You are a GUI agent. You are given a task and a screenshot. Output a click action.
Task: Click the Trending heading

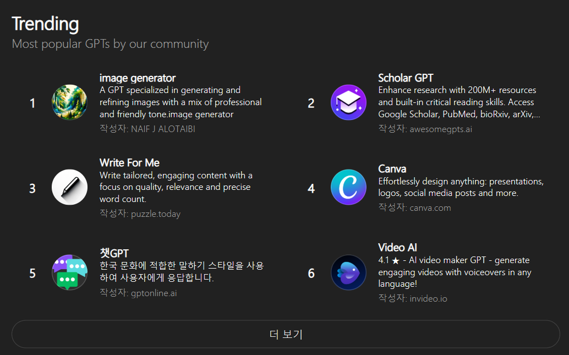(x=45, y=24)
